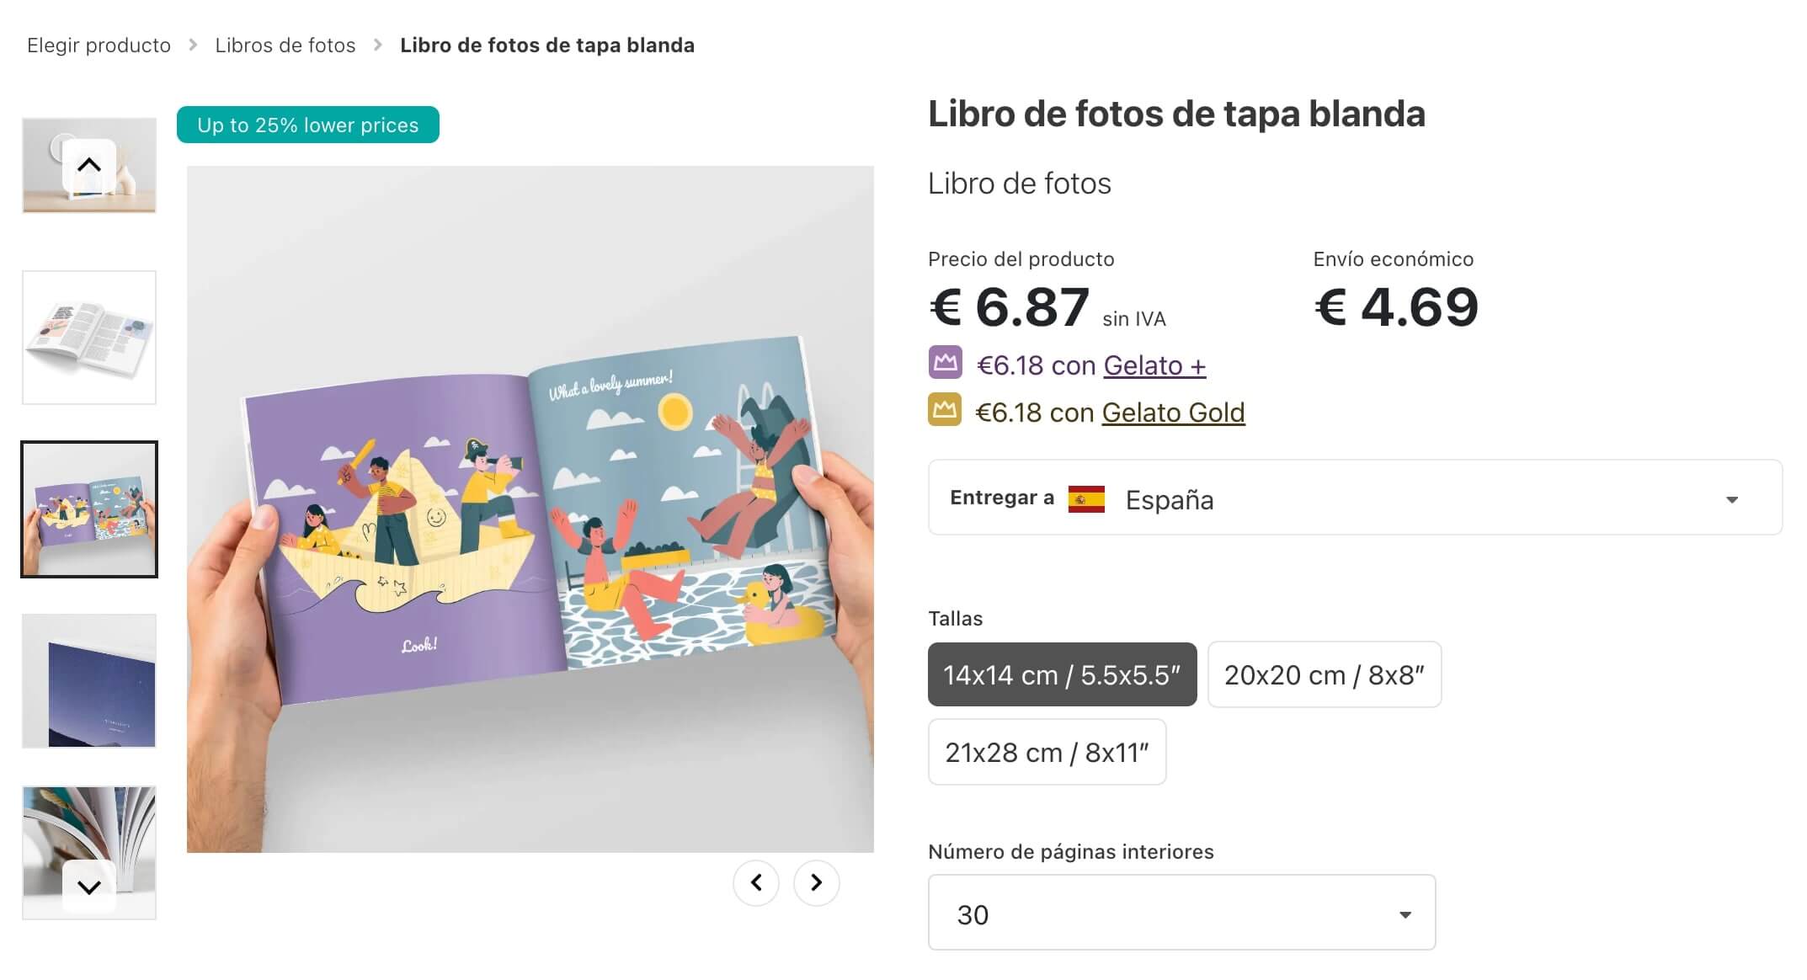Viewport: 1807px width, 980px height.
Task: Show the previous product image with the left arrow
Action: pos(756,882)
